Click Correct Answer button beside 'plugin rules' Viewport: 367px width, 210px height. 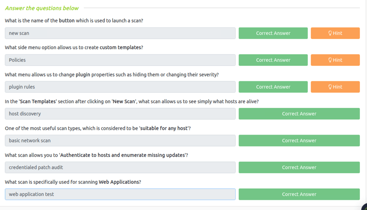click(x=273, y=87)
